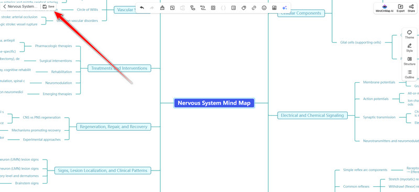
Task: Open MindOnMap AI assistant
Action: 384,8
